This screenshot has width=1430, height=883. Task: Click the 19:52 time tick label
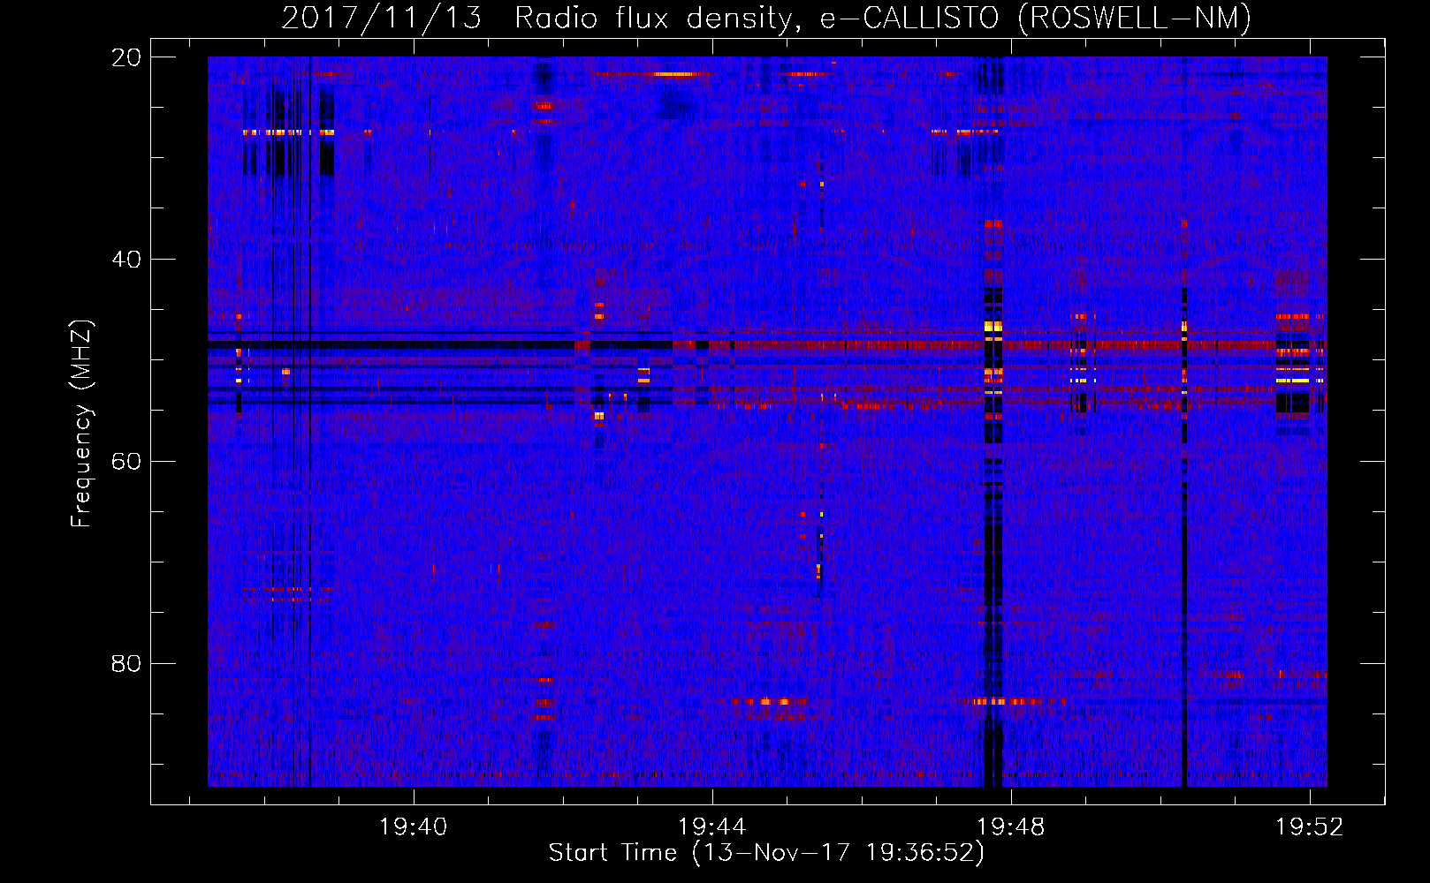(1309, 826)
